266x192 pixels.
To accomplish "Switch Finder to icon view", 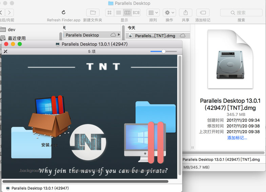I will 109,13.
